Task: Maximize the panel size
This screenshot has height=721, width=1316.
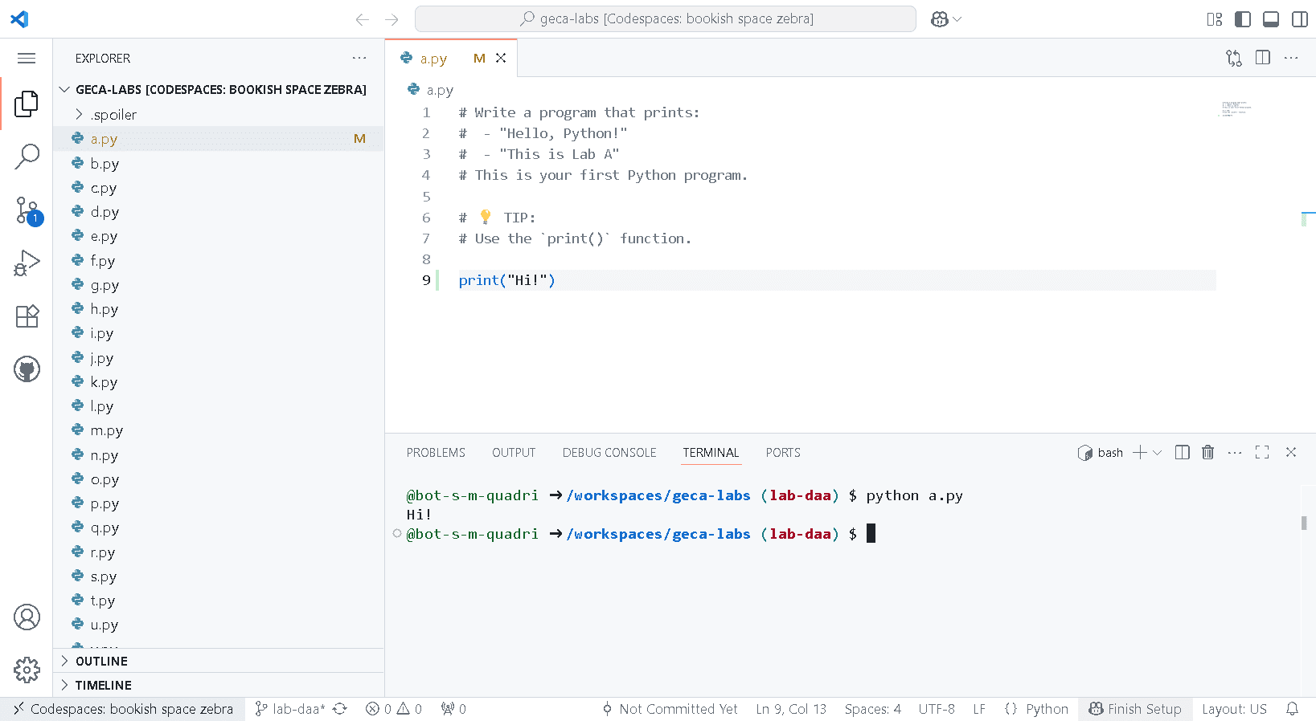Action: pyautogui.click(x=1262, y=452)
